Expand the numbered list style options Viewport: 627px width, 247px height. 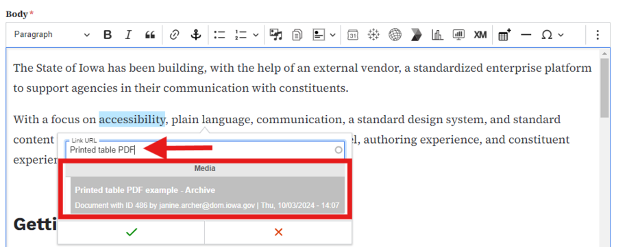tap(256, 35)
